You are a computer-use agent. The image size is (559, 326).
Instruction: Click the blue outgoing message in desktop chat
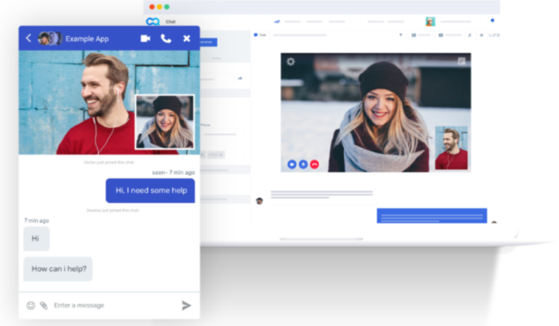coord(432,216)
